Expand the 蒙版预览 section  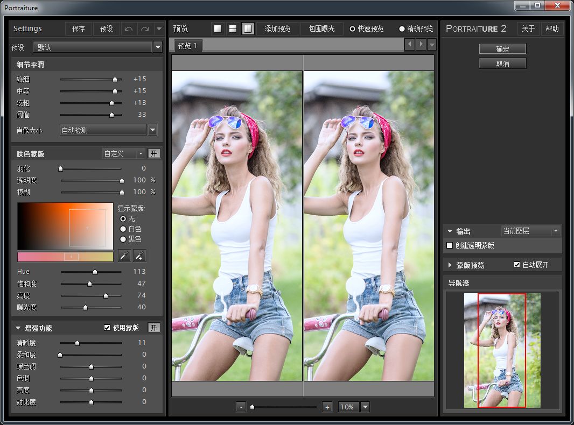pos(450,265)
